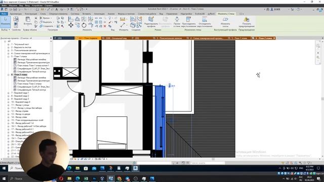Expand the '2 - Ведомость листов' tree node

[x=9, y=47]
